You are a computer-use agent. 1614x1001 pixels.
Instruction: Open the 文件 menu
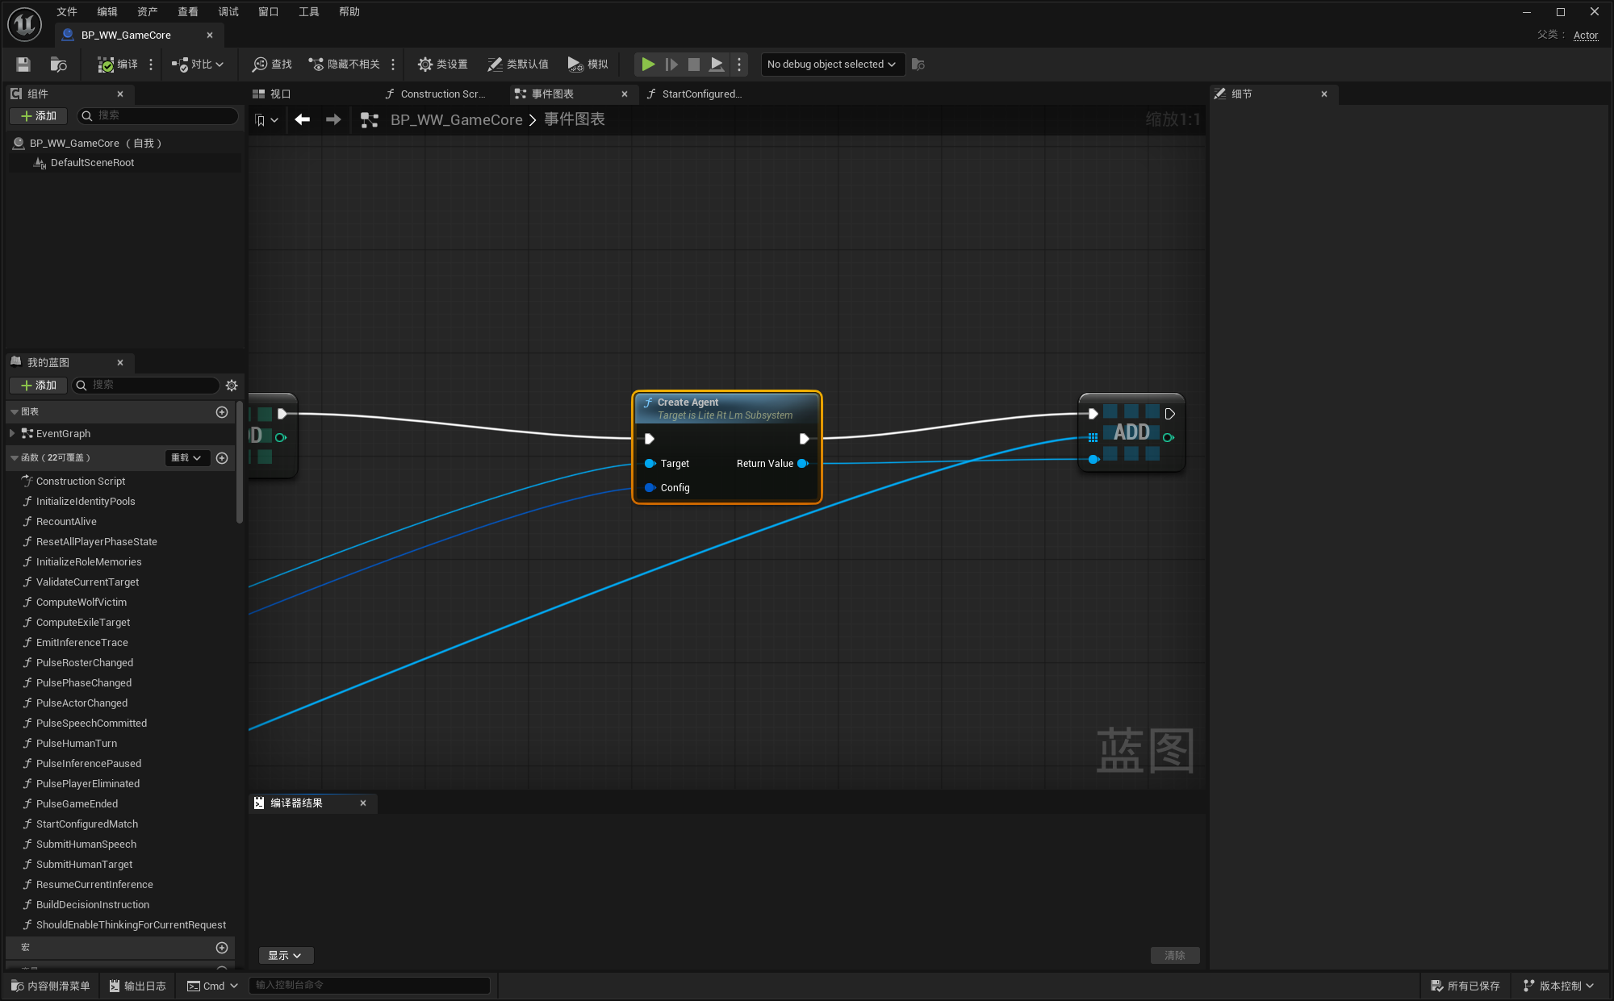[67, 11]
